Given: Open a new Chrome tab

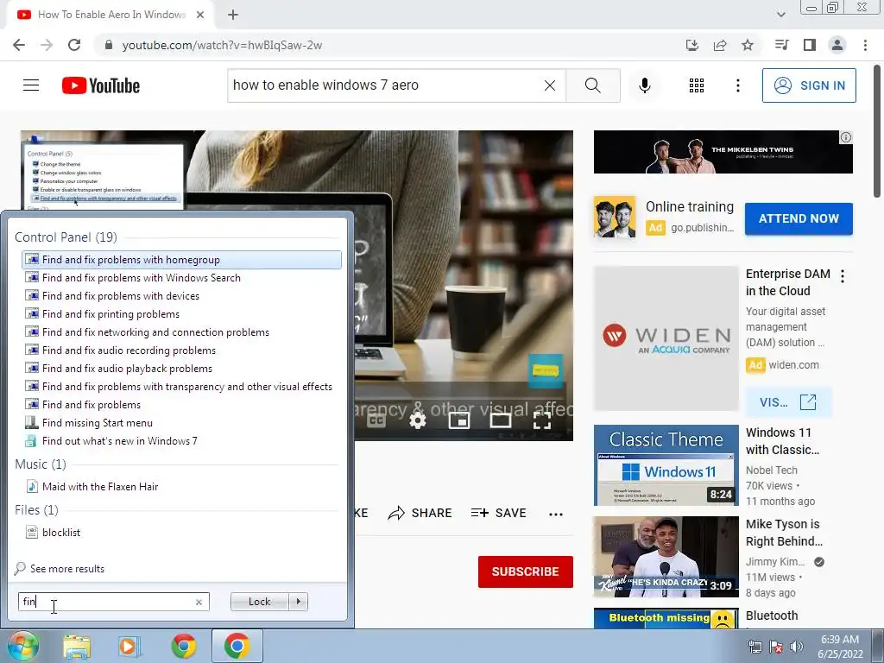Looking at the screenshot, I should click(233, 15).
